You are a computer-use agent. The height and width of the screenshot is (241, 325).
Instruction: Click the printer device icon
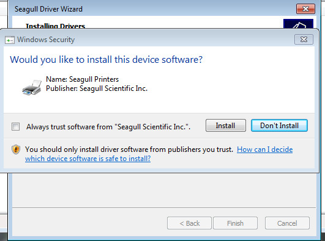click(32, 88)
